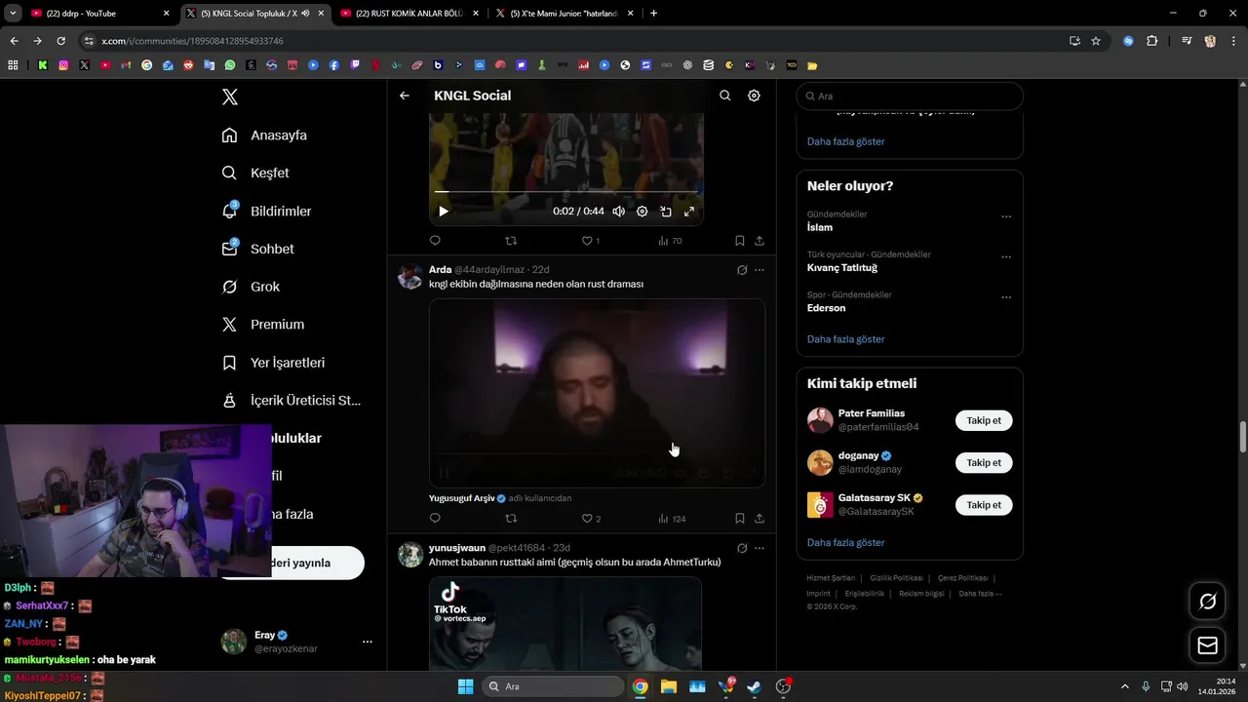Open Chrome from the taskbar
The image size is (1248, 702).
click(640, 686)
